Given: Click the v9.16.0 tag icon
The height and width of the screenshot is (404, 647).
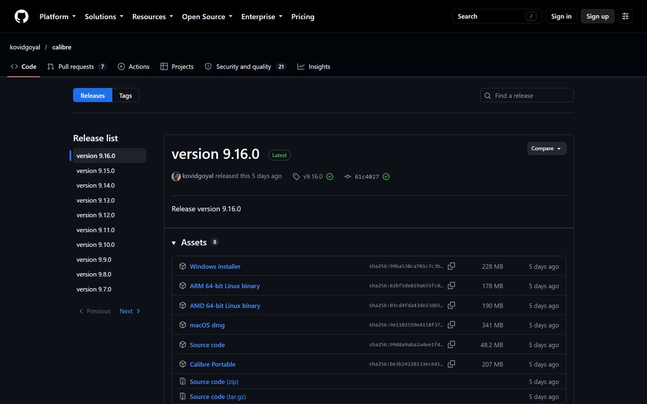Looking at the screenshot, I should coord(296,177).
